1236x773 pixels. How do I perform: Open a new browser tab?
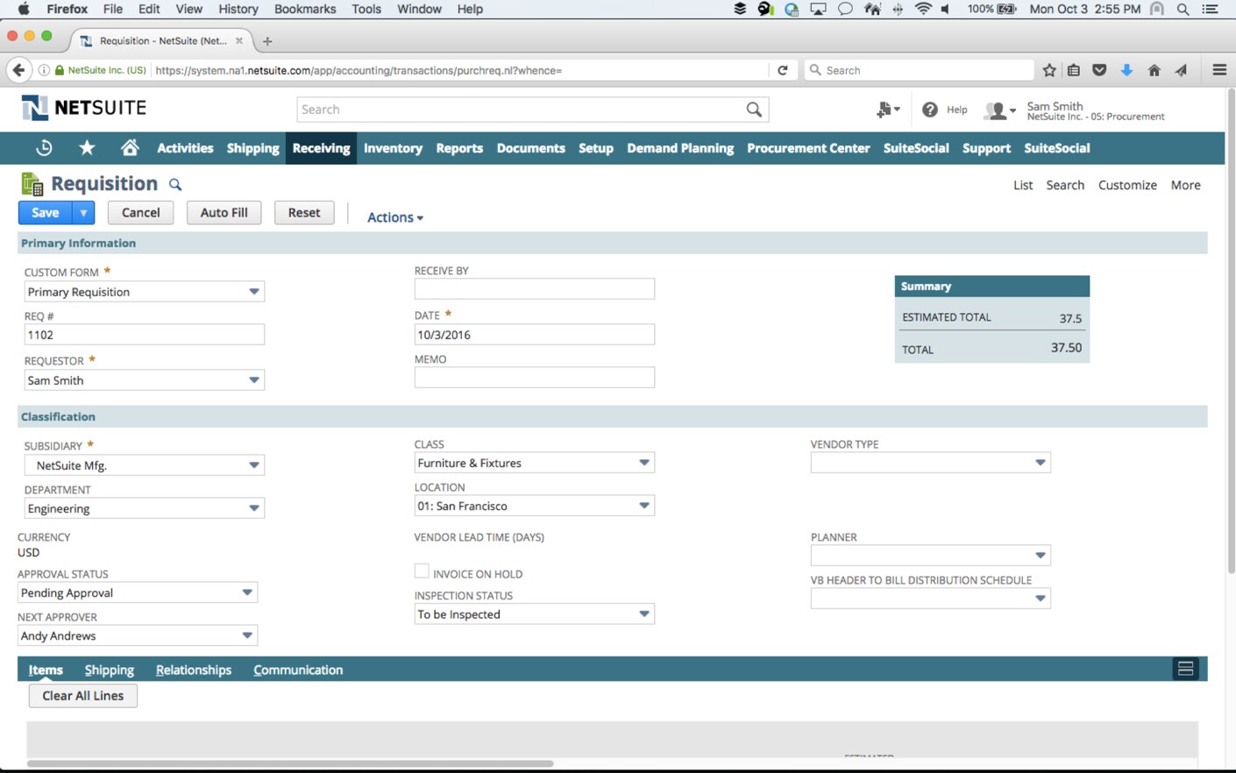pyautogui.click(x=267, y=41)
